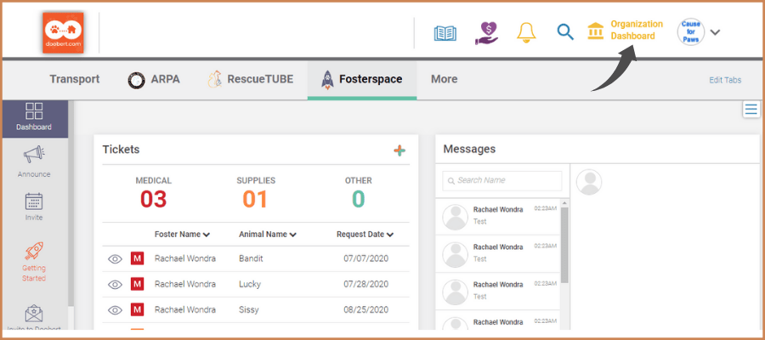Click the red M badge for Bandit
Viewport: 765px width, 340px height.
point(138,258)
